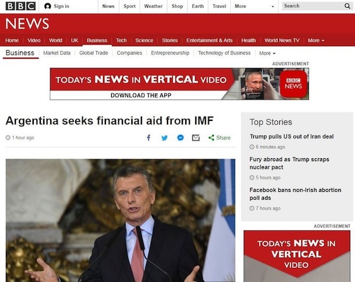The image size is (355, 282).
Task: Open Fury abroad as Trump scraps pact story
Action: pos(289,163)
